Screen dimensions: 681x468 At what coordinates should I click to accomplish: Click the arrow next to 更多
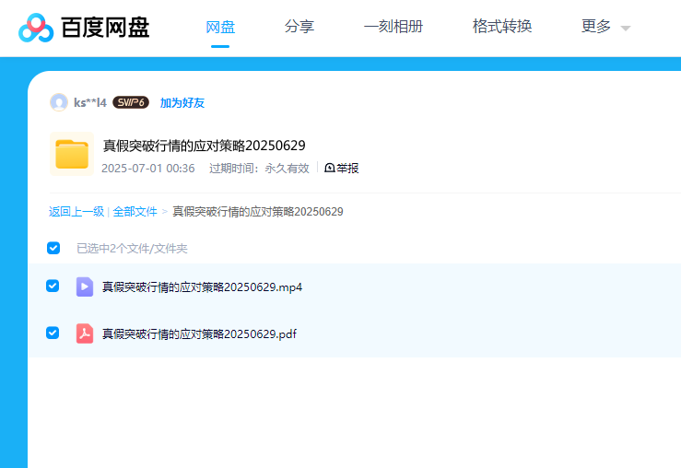point(626,29)
